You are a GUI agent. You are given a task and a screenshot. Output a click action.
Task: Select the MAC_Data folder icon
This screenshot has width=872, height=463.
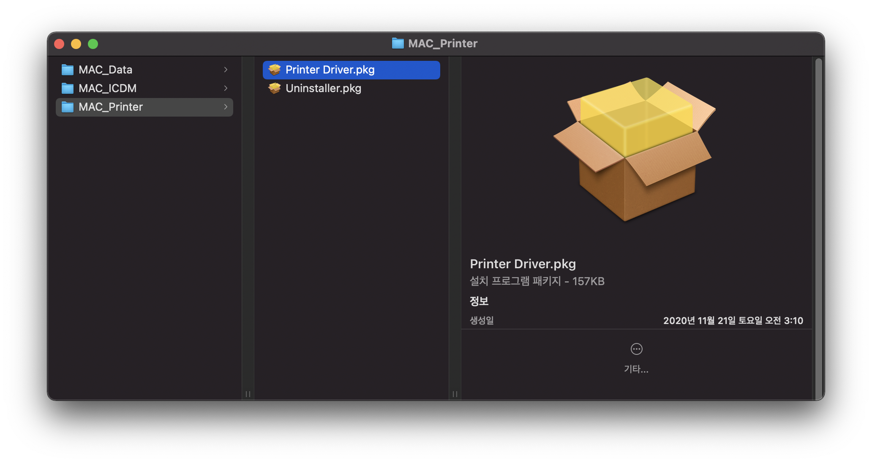click(x=68, y=70)
